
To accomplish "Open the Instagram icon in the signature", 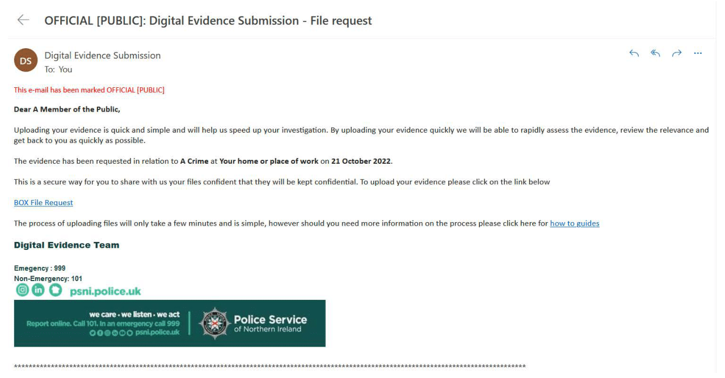I will click(22, 290).
